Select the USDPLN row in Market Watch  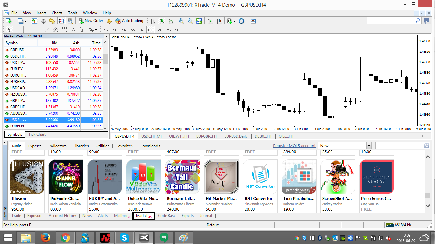(x=53, y=120)
